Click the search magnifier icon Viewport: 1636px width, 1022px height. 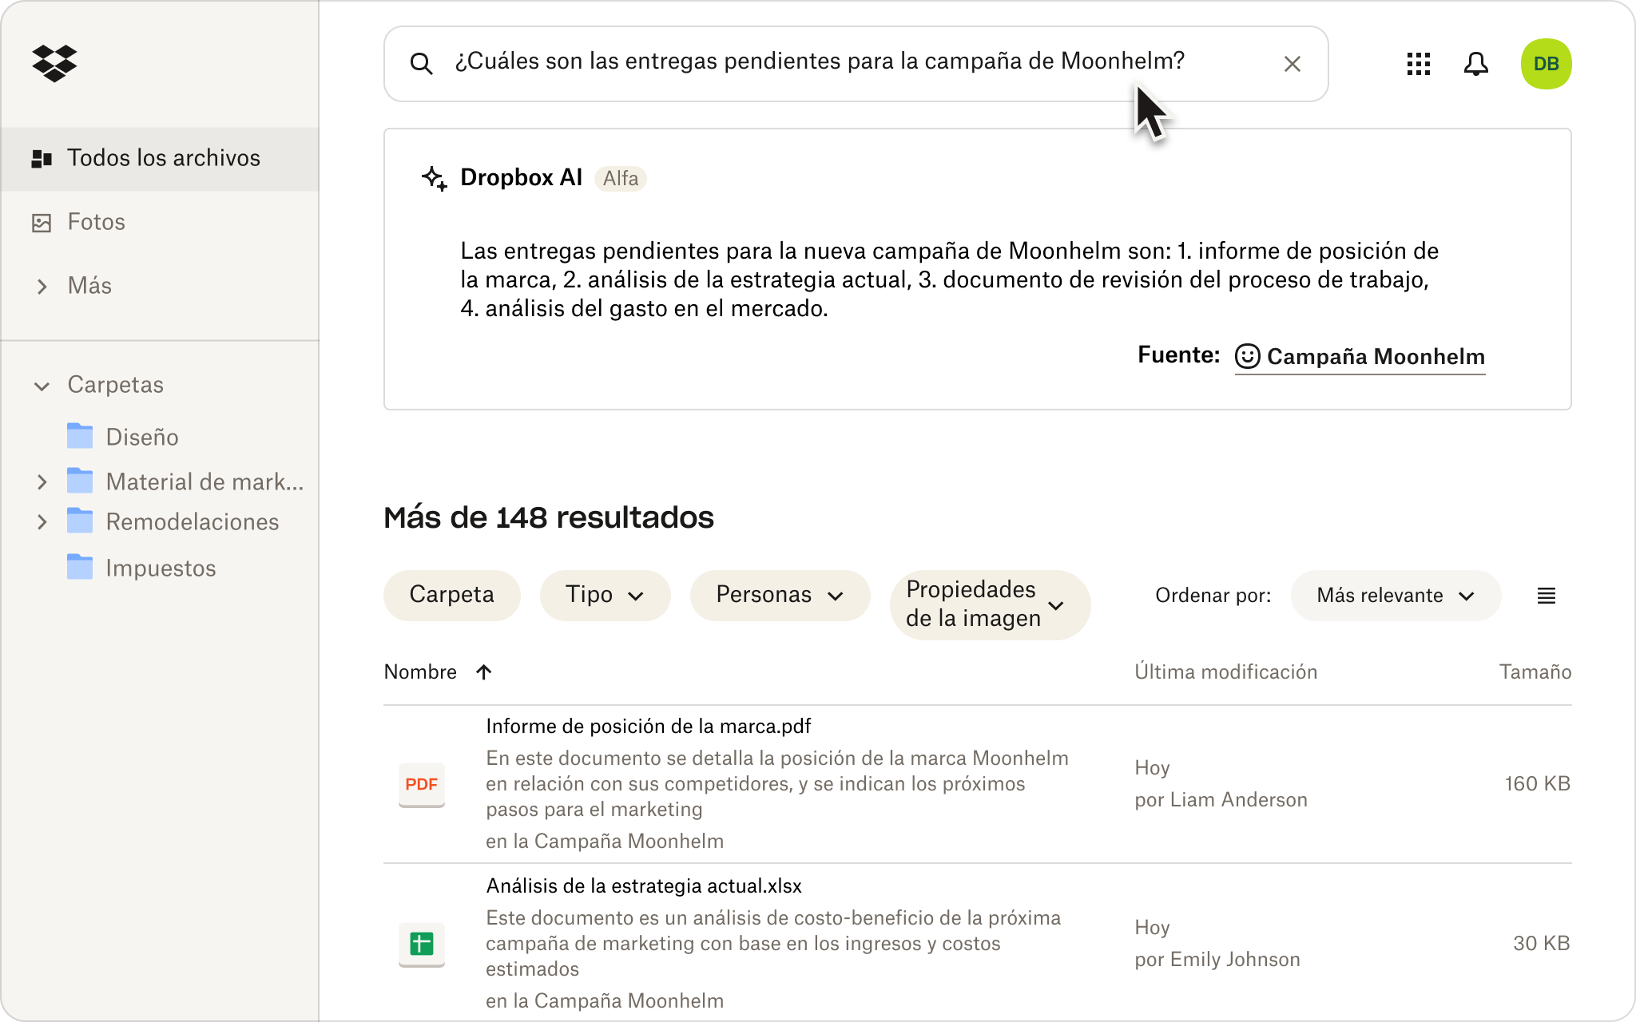(x=421, y=64)
